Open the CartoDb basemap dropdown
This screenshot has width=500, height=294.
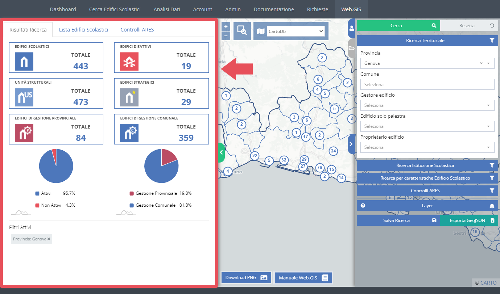point(296,31)
